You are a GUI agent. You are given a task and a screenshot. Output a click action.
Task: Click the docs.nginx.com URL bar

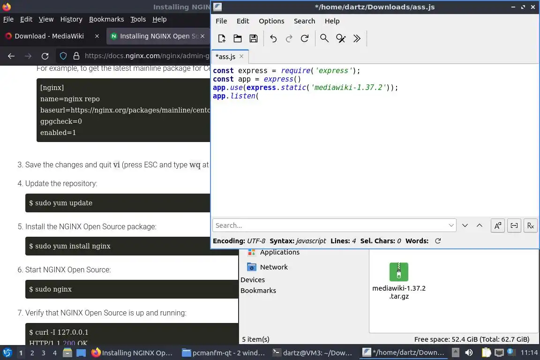click(x=147, y=56)
